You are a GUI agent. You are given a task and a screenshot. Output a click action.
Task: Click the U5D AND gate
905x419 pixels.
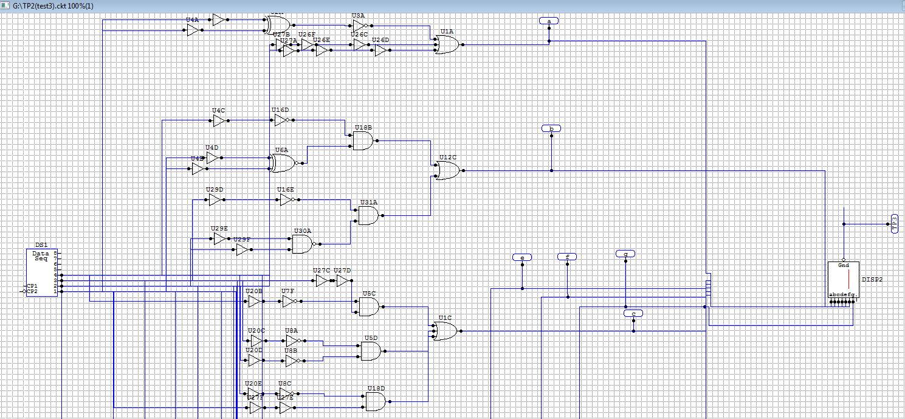pos(371,351)
